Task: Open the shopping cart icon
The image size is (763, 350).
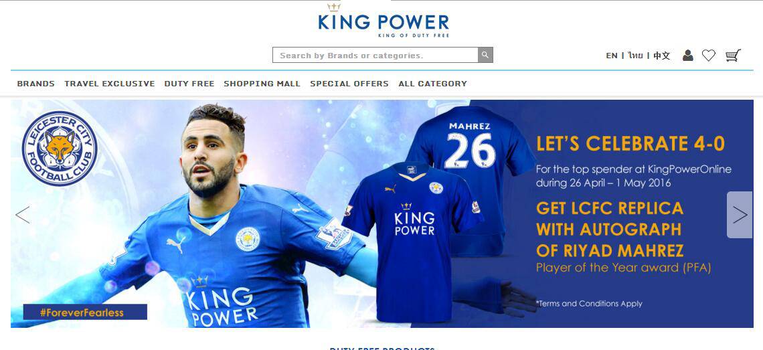Action: click(733, 55)
